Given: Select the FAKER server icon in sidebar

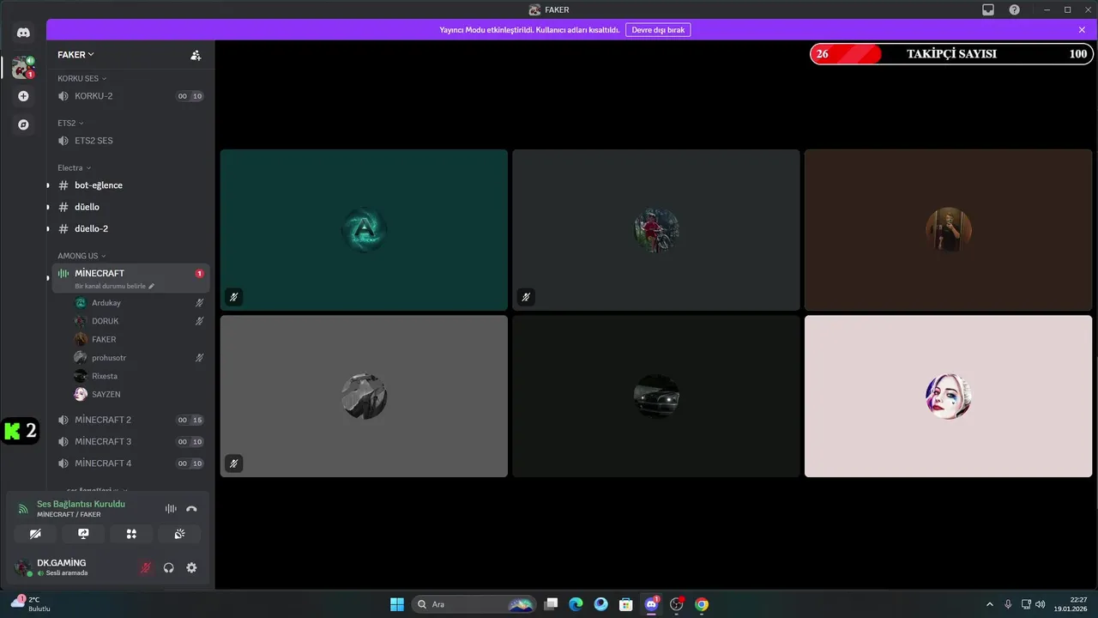Looking at the screenshot, I should coord(23,67).
